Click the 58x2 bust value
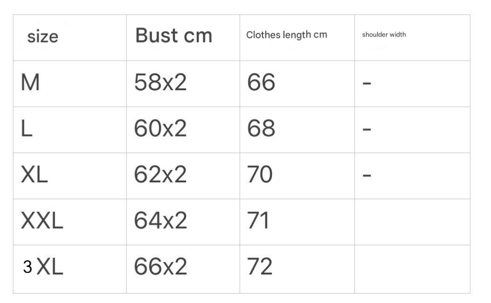The image size is (491, 303). (160, 83)
